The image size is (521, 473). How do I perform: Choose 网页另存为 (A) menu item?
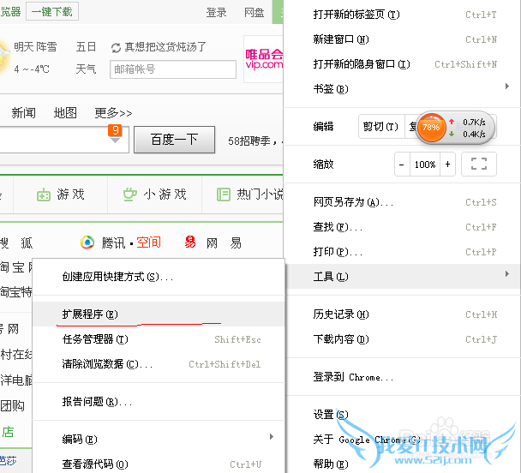(x=403, y=202)
